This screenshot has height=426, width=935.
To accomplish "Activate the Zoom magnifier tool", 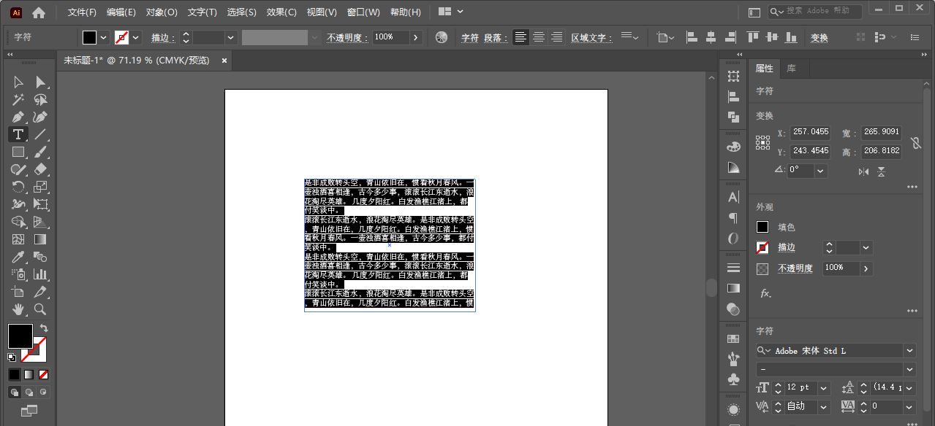I will pos(41,309).
